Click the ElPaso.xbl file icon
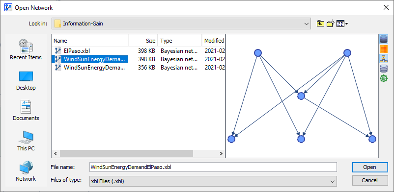 [x=58, y=51]
